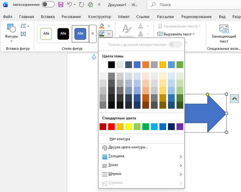Pick the yellow standard color swatch
This screenshot has height=192, width=241.
tap(128, 127)
